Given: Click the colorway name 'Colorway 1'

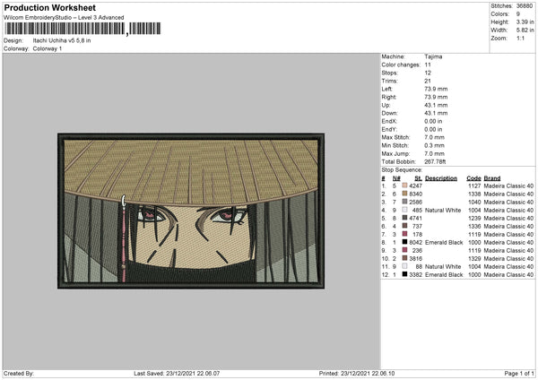Looking at the screenshot, I should pos(48,48).
